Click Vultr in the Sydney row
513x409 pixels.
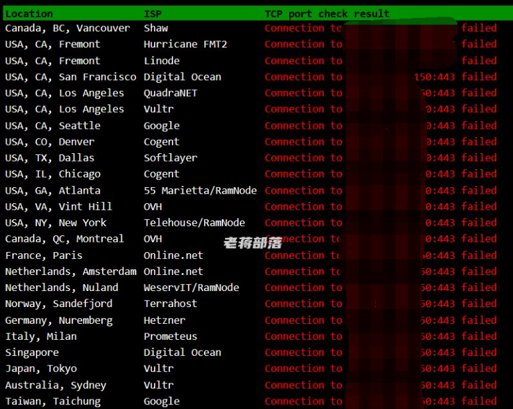158,385
